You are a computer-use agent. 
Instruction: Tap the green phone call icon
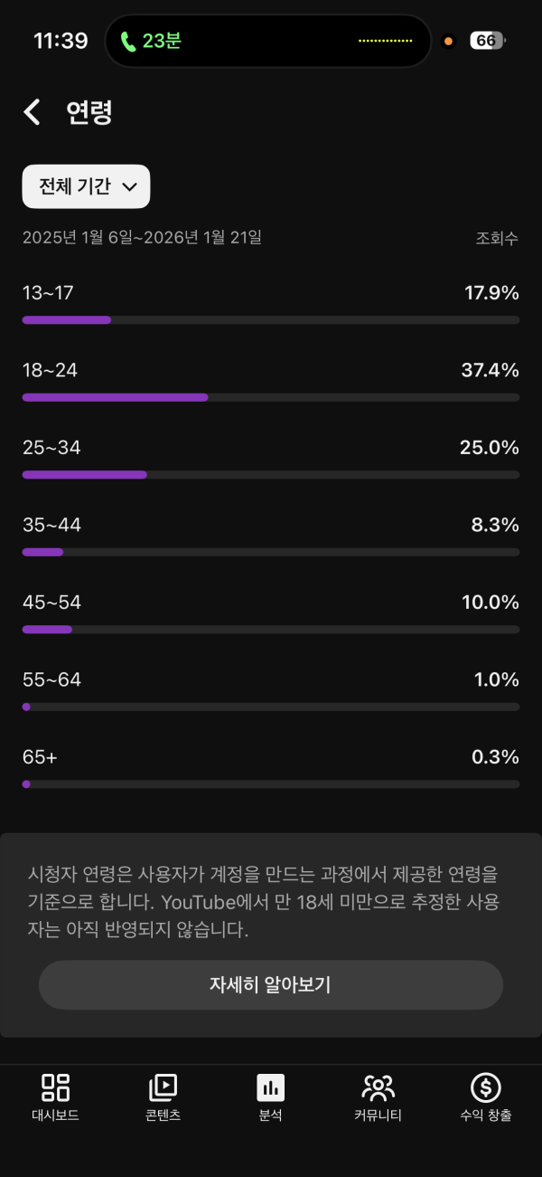coord(128,41)
